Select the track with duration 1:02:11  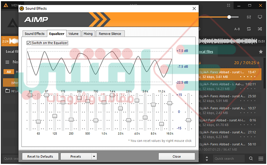[230, 87]
